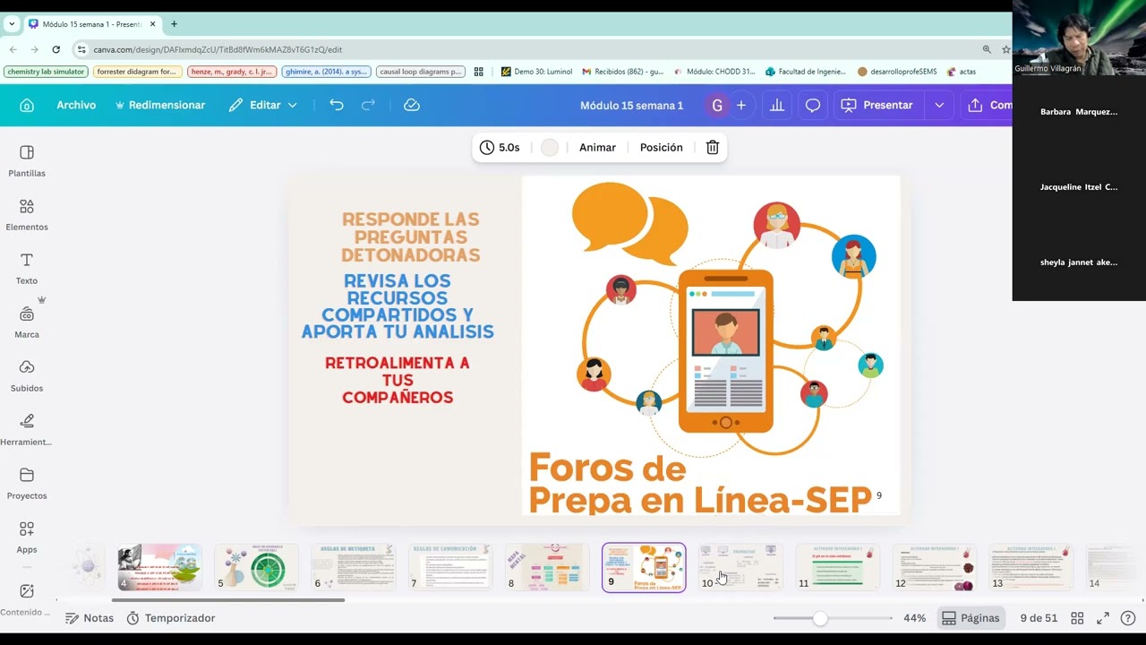Open the Plantillas sidebar panel
The image size is (1146, 645).
pos(27,161)
